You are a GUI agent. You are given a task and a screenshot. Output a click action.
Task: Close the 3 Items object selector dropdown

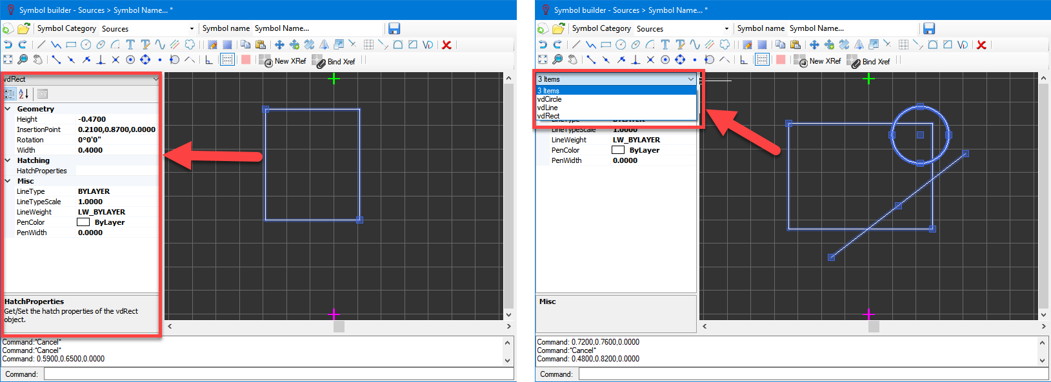pyautogui.click(x=691, y=79)
